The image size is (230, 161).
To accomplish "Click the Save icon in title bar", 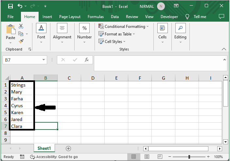I will click(10, 6).
